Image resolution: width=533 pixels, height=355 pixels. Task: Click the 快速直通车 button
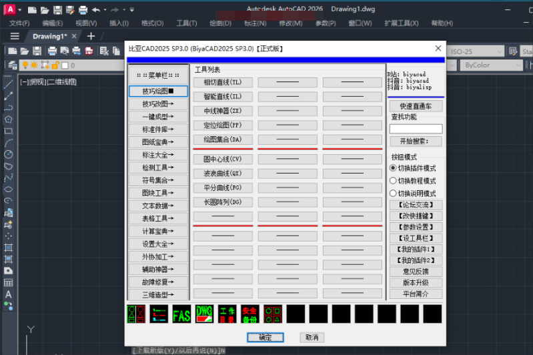point(416,106)
